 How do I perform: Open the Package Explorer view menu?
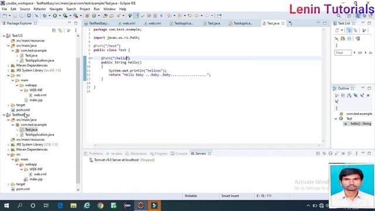pos(76,30)
